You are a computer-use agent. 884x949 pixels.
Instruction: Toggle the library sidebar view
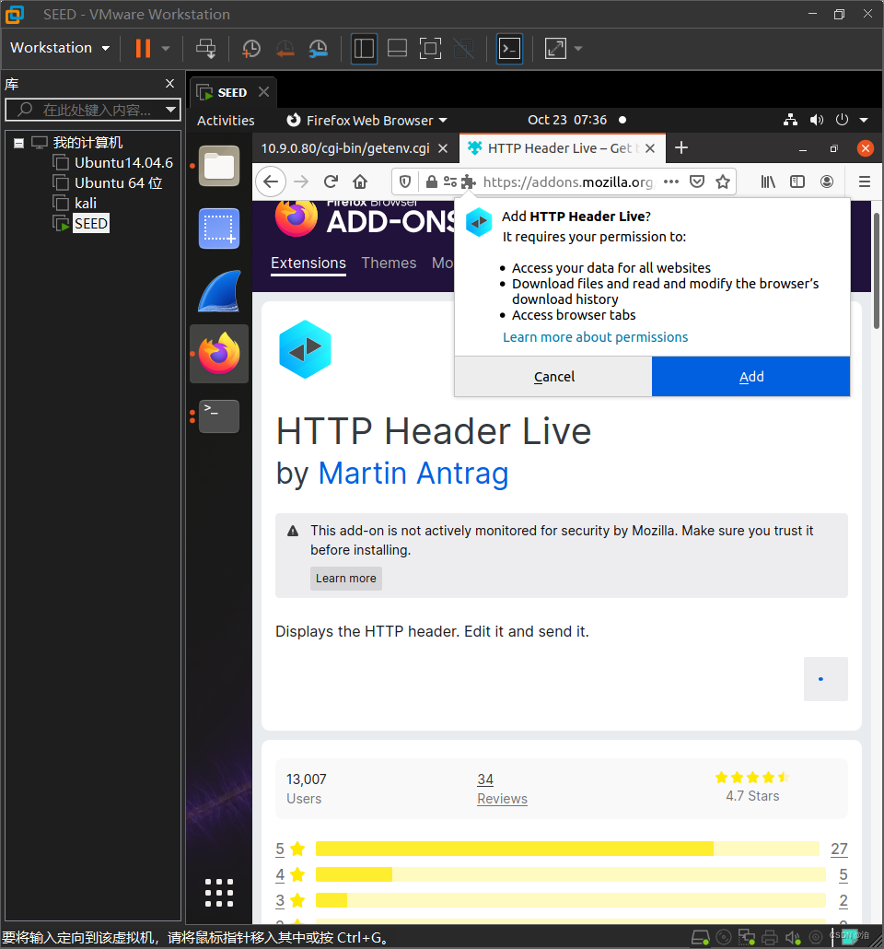[364, 49]
